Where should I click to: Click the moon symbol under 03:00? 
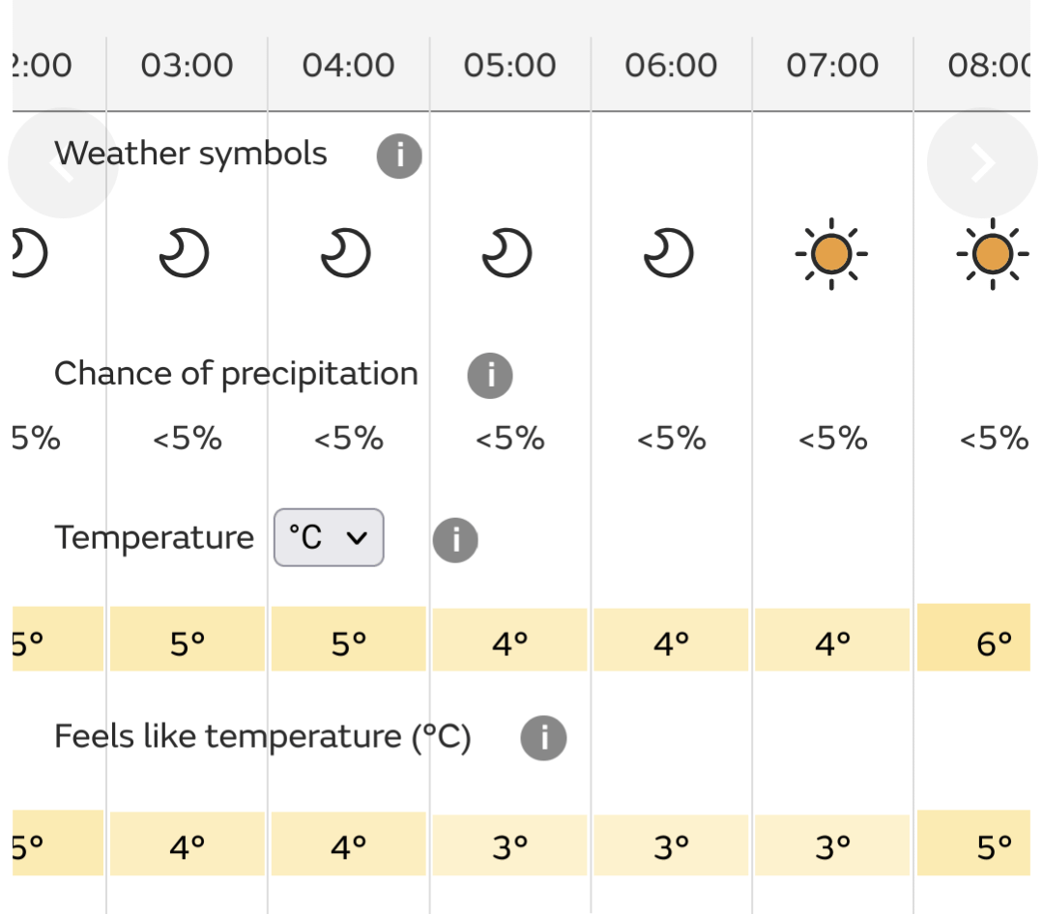click(185, 253)
